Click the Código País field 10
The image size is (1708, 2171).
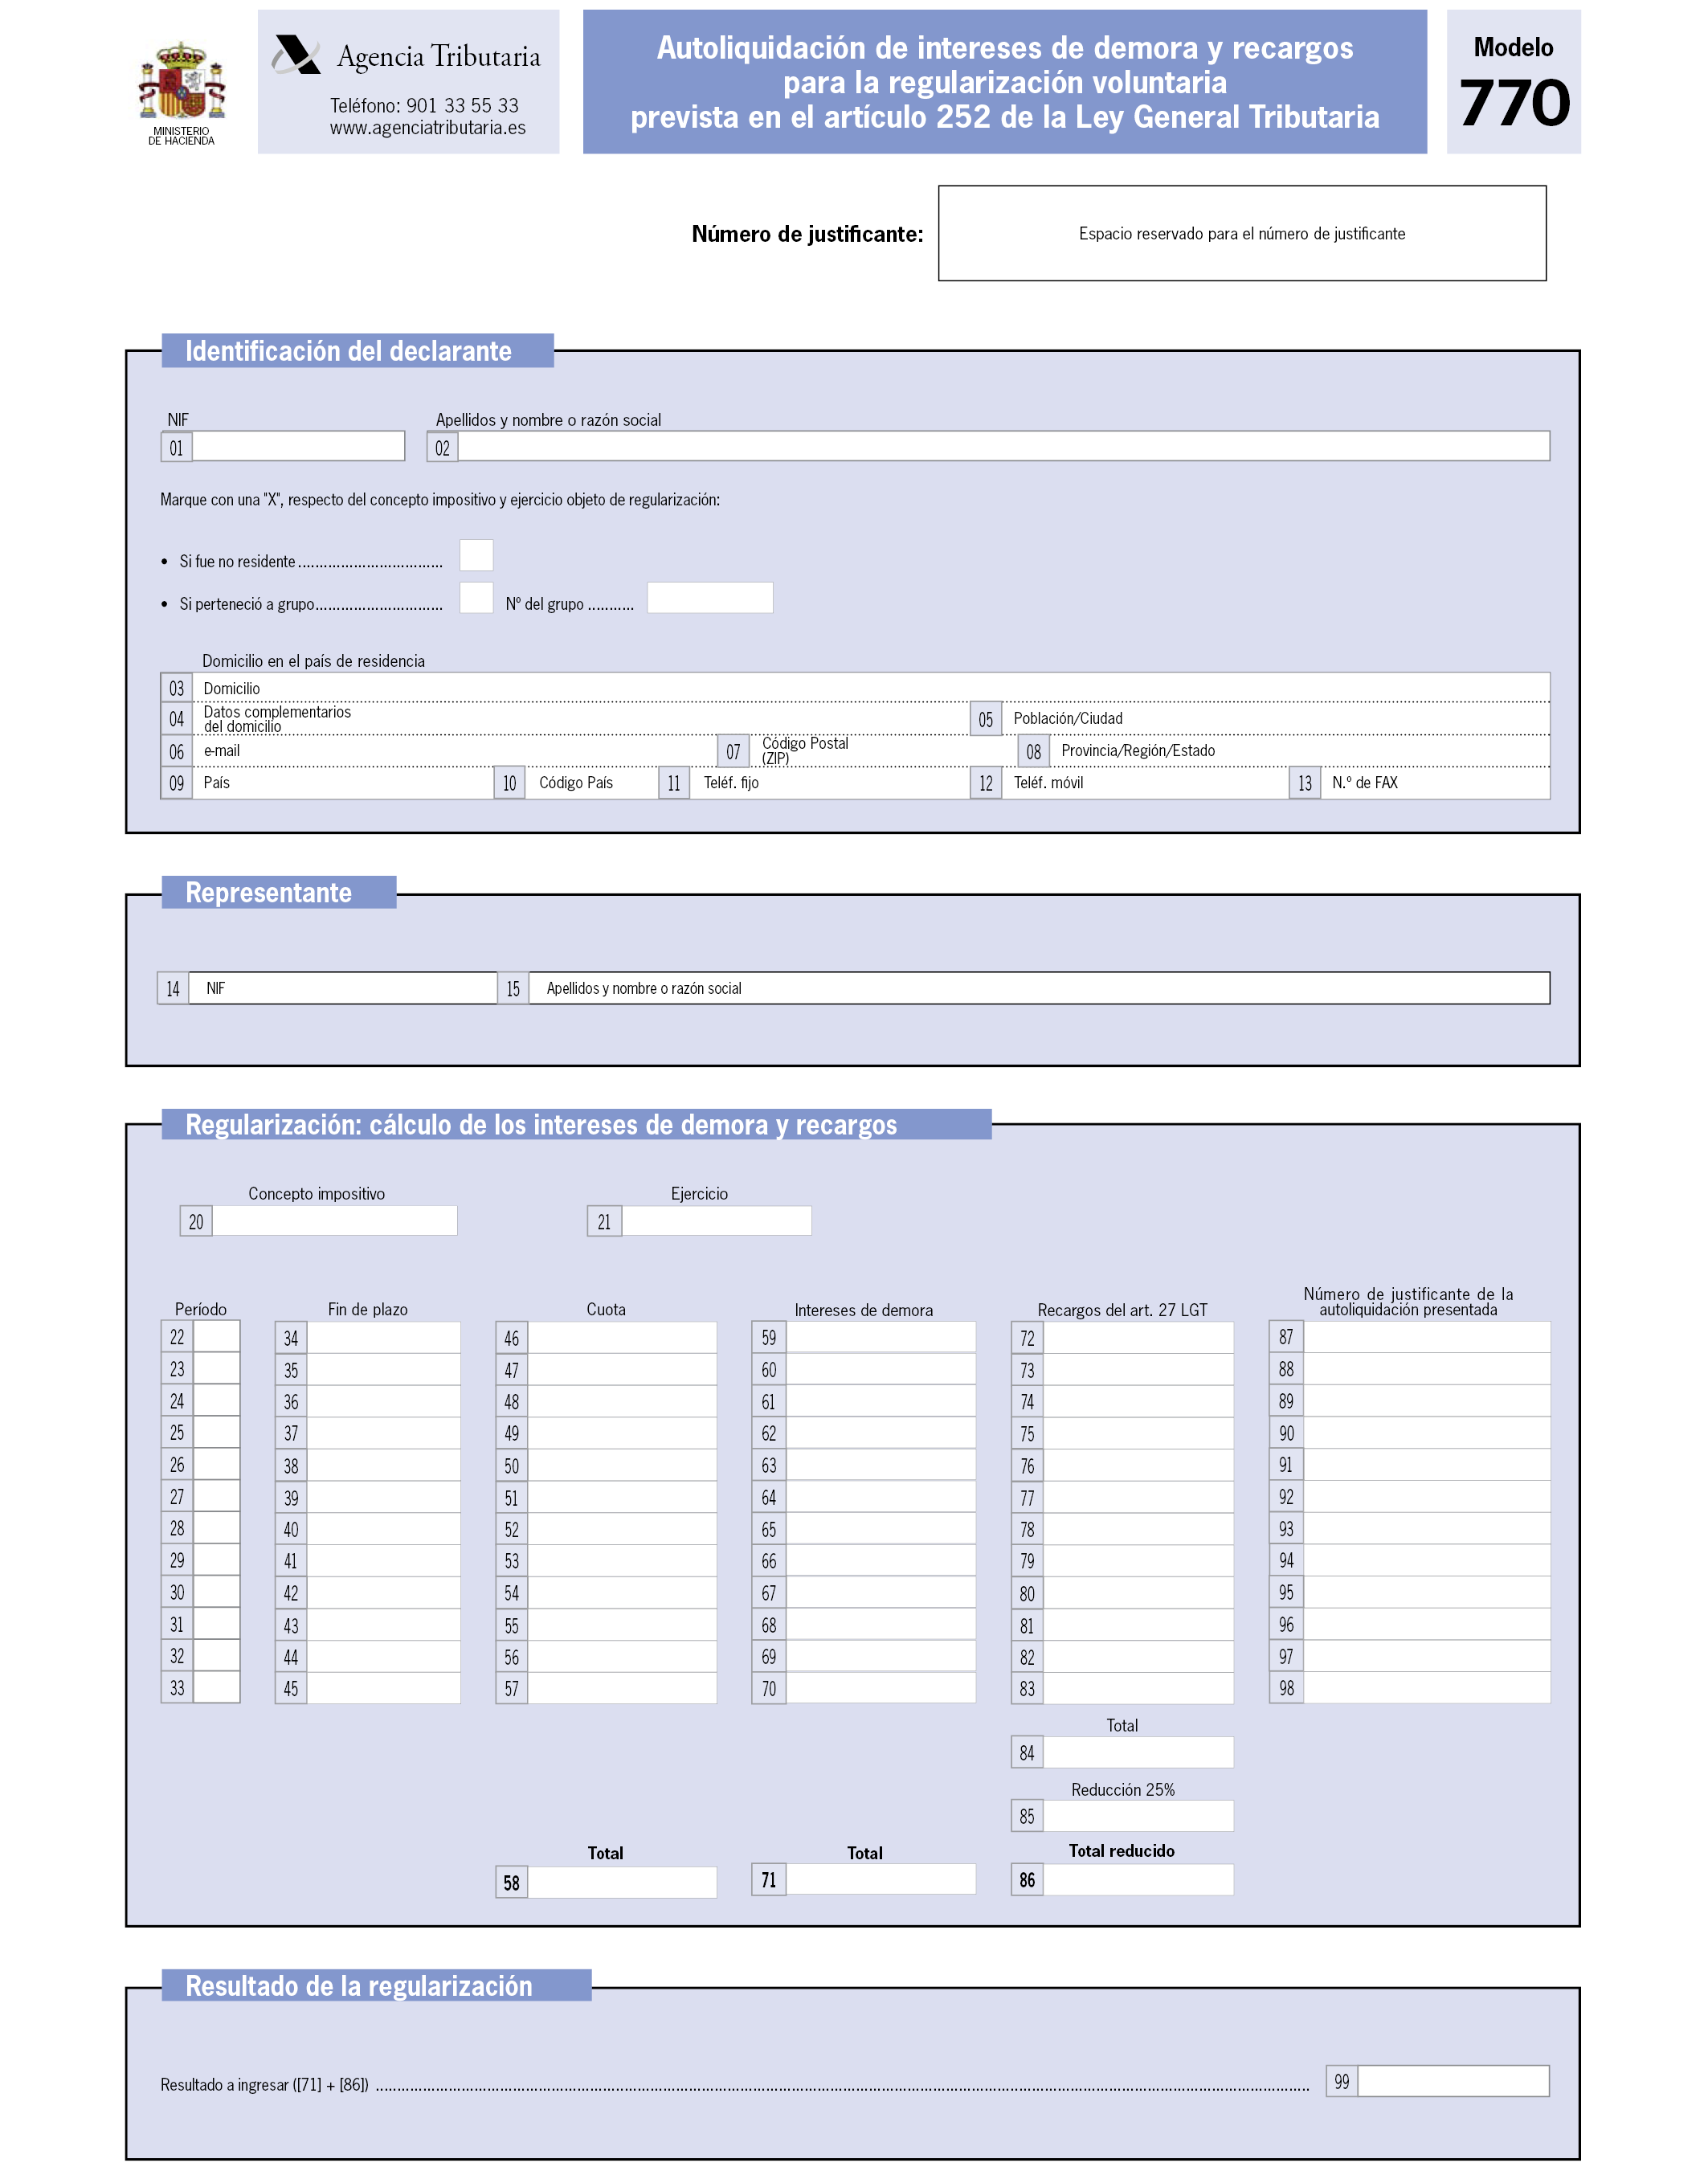pos(592,783)
